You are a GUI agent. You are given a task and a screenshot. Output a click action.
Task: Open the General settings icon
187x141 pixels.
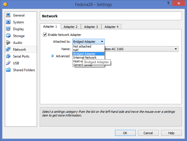click(x=8, y=15)
